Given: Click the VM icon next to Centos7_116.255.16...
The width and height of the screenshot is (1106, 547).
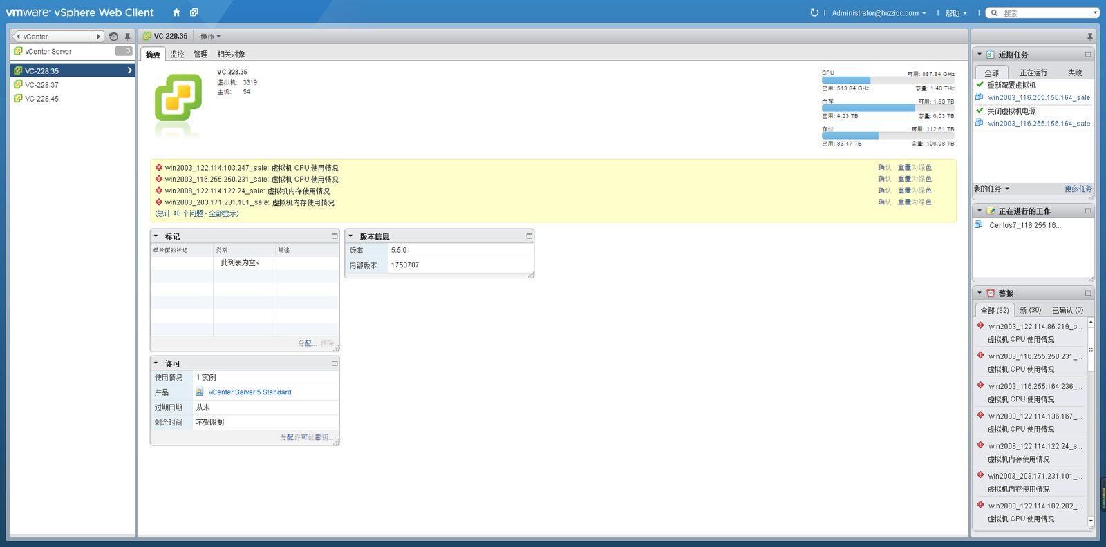Looking at the screenshot, I should 979,224.
